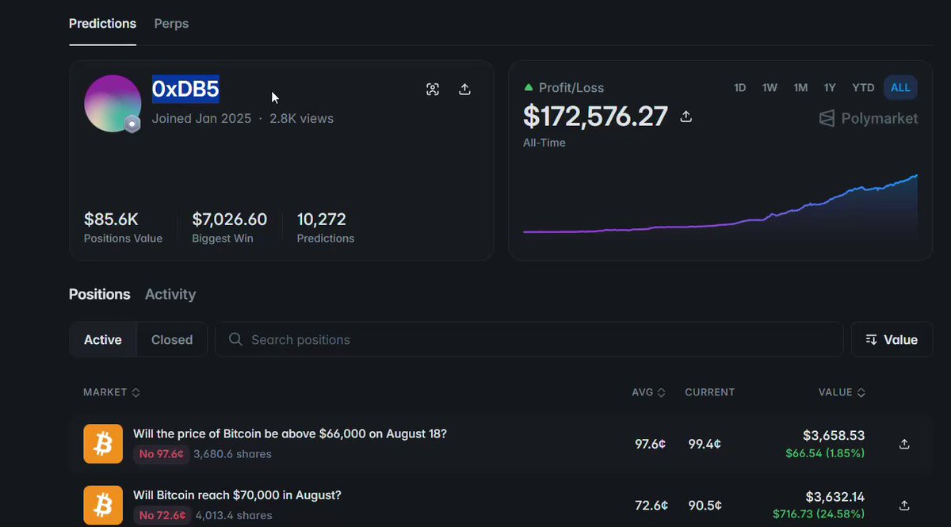Click the Search positions field
This screenshot has width=951, height=527.
[529, 339]
